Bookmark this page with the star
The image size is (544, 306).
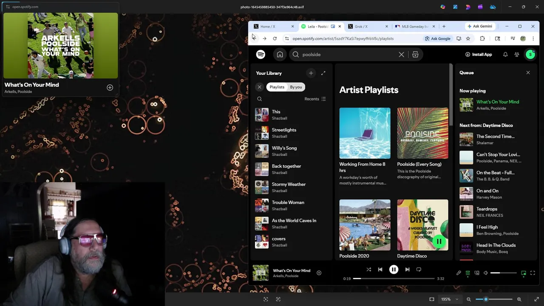pyautogui.click(x=468, y=39)
